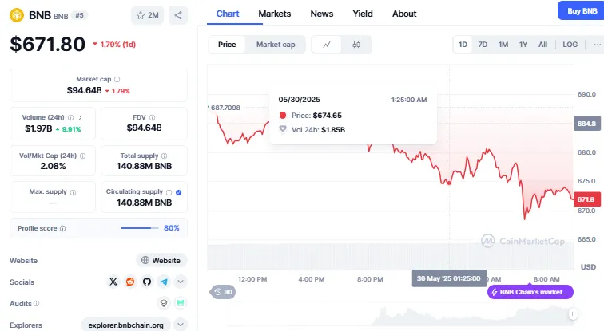
Task: View the shield audit report icon
Action: click(x=164, y=303)
